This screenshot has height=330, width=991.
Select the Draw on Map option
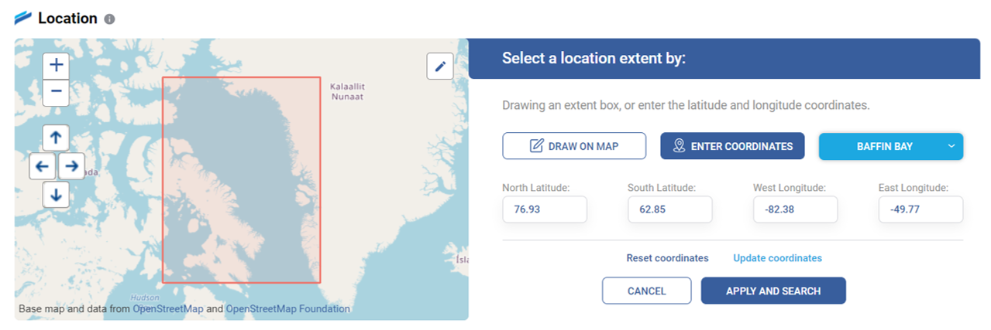point(574,146)
